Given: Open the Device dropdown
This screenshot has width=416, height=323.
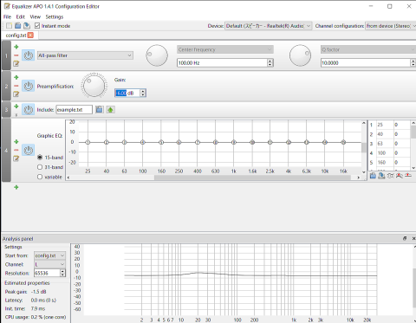Looking at the screenshot, I should tap(269, 26).
